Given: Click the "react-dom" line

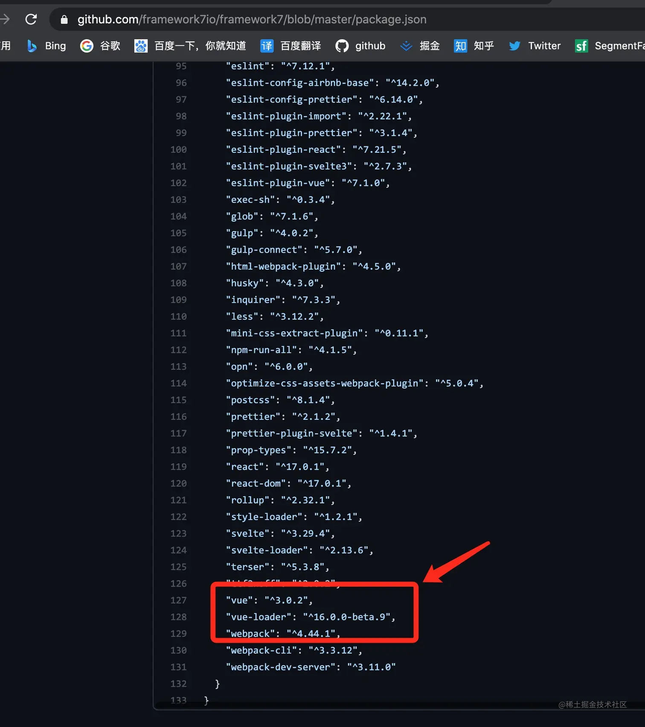Looking at the screenshot, I should point(288,483).
